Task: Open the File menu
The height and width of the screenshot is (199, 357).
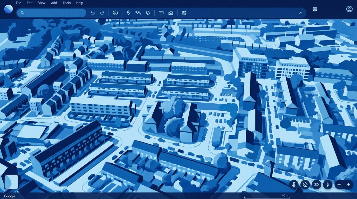Action: tap(18, 3)
